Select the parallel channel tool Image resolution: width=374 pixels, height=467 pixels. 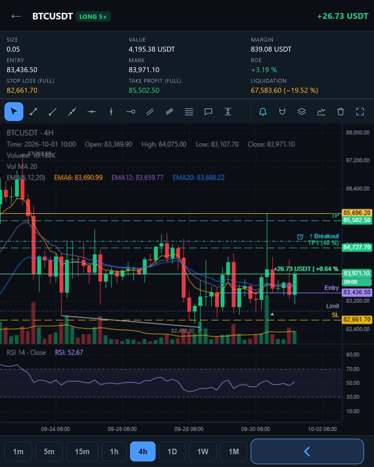(150, 112)
